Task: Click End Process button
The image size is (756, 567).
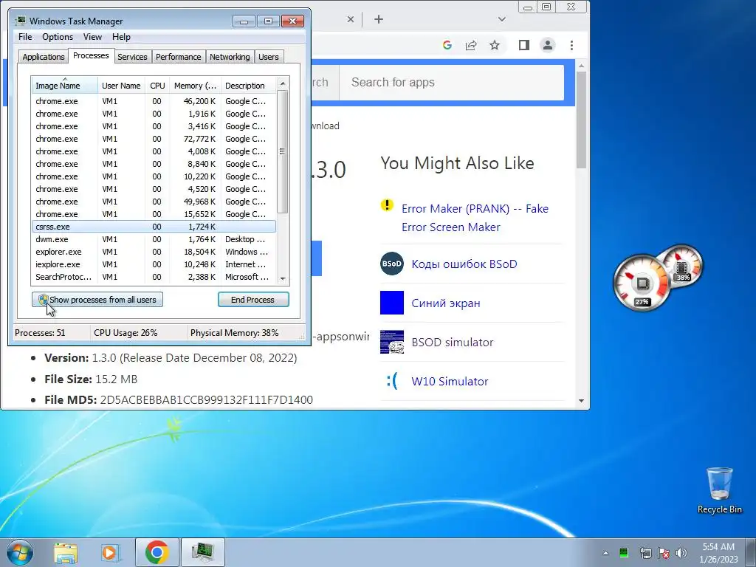Action: point(253,300)
